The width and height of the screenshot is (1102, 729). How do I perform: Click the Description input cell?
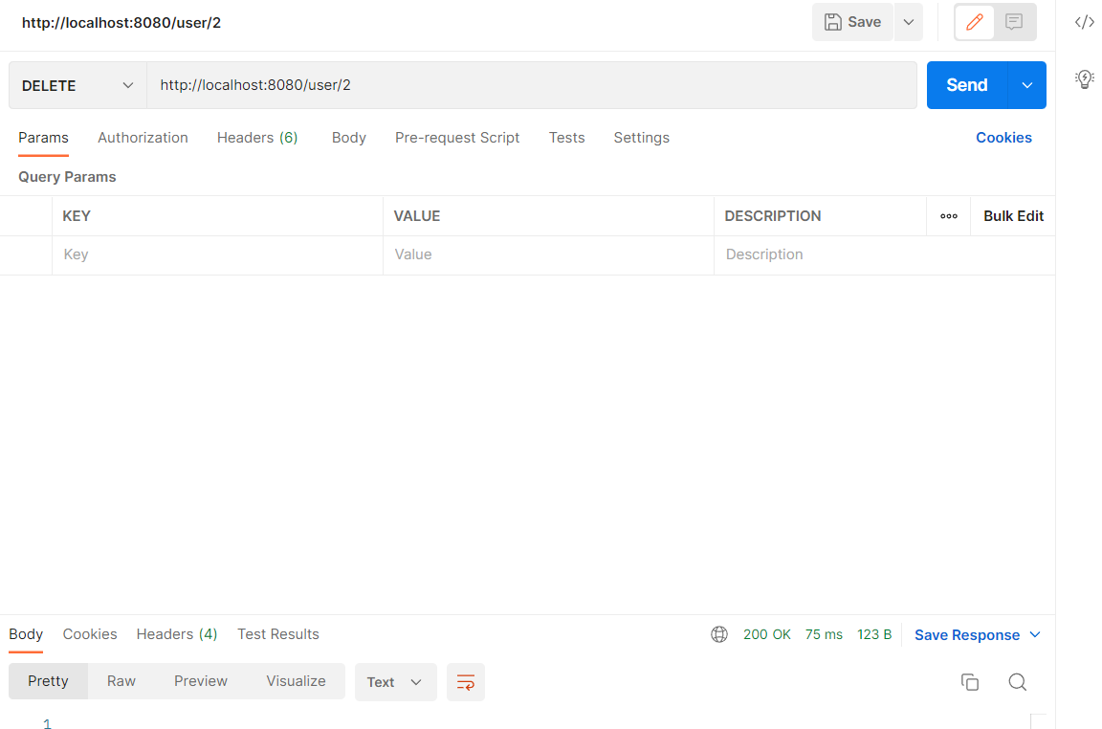[x=884, y=254]
